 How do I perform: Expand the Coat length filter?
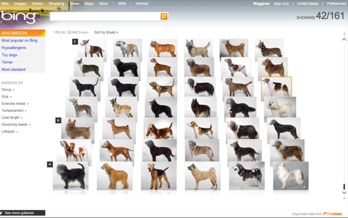pyautogui.click(x=12, y=117)
